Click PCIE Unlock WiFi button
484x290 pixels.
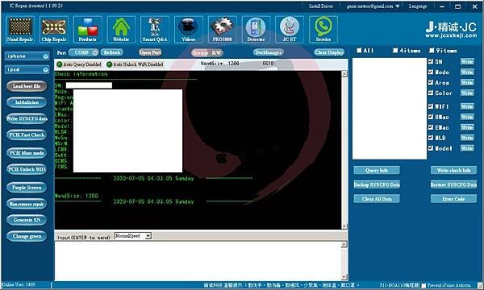click(27, 169)
